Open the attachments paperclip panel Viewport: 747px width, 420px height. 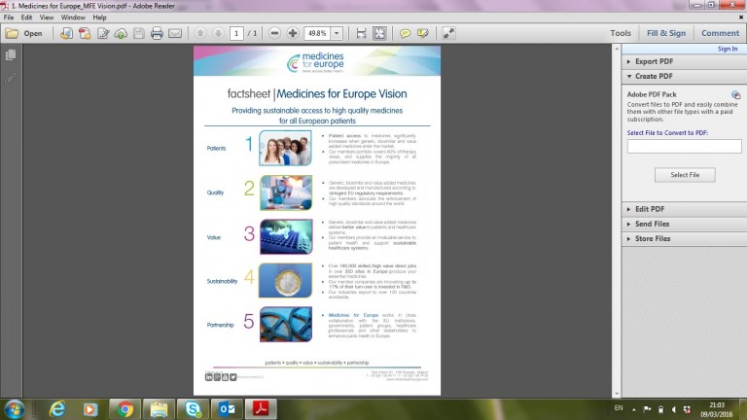(x=11, y=79)
